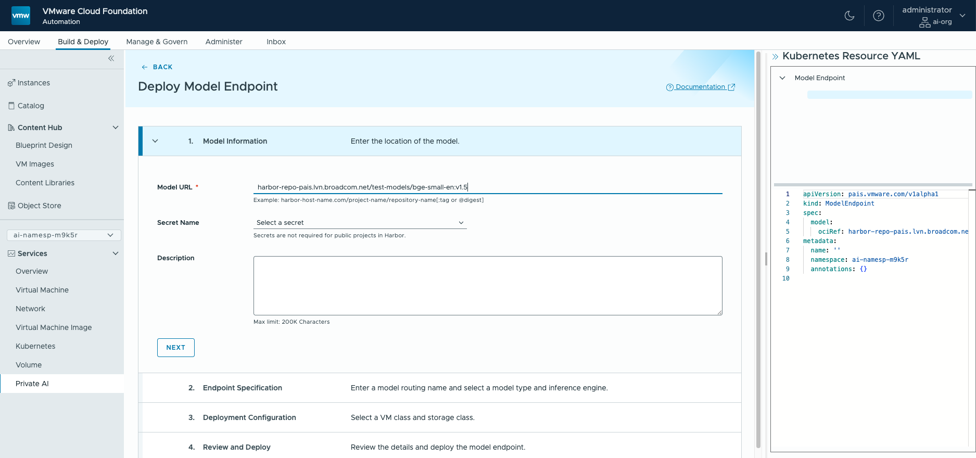The width and height of the screenshot is (976, 458).
Task: Click the main form vertical scrollbar
Action: (x=758, y=250)
